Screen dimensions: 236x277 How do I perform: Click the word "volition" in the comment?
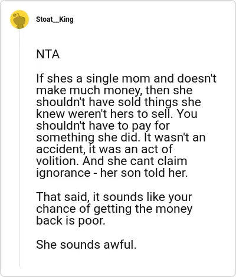pos(57,161)
